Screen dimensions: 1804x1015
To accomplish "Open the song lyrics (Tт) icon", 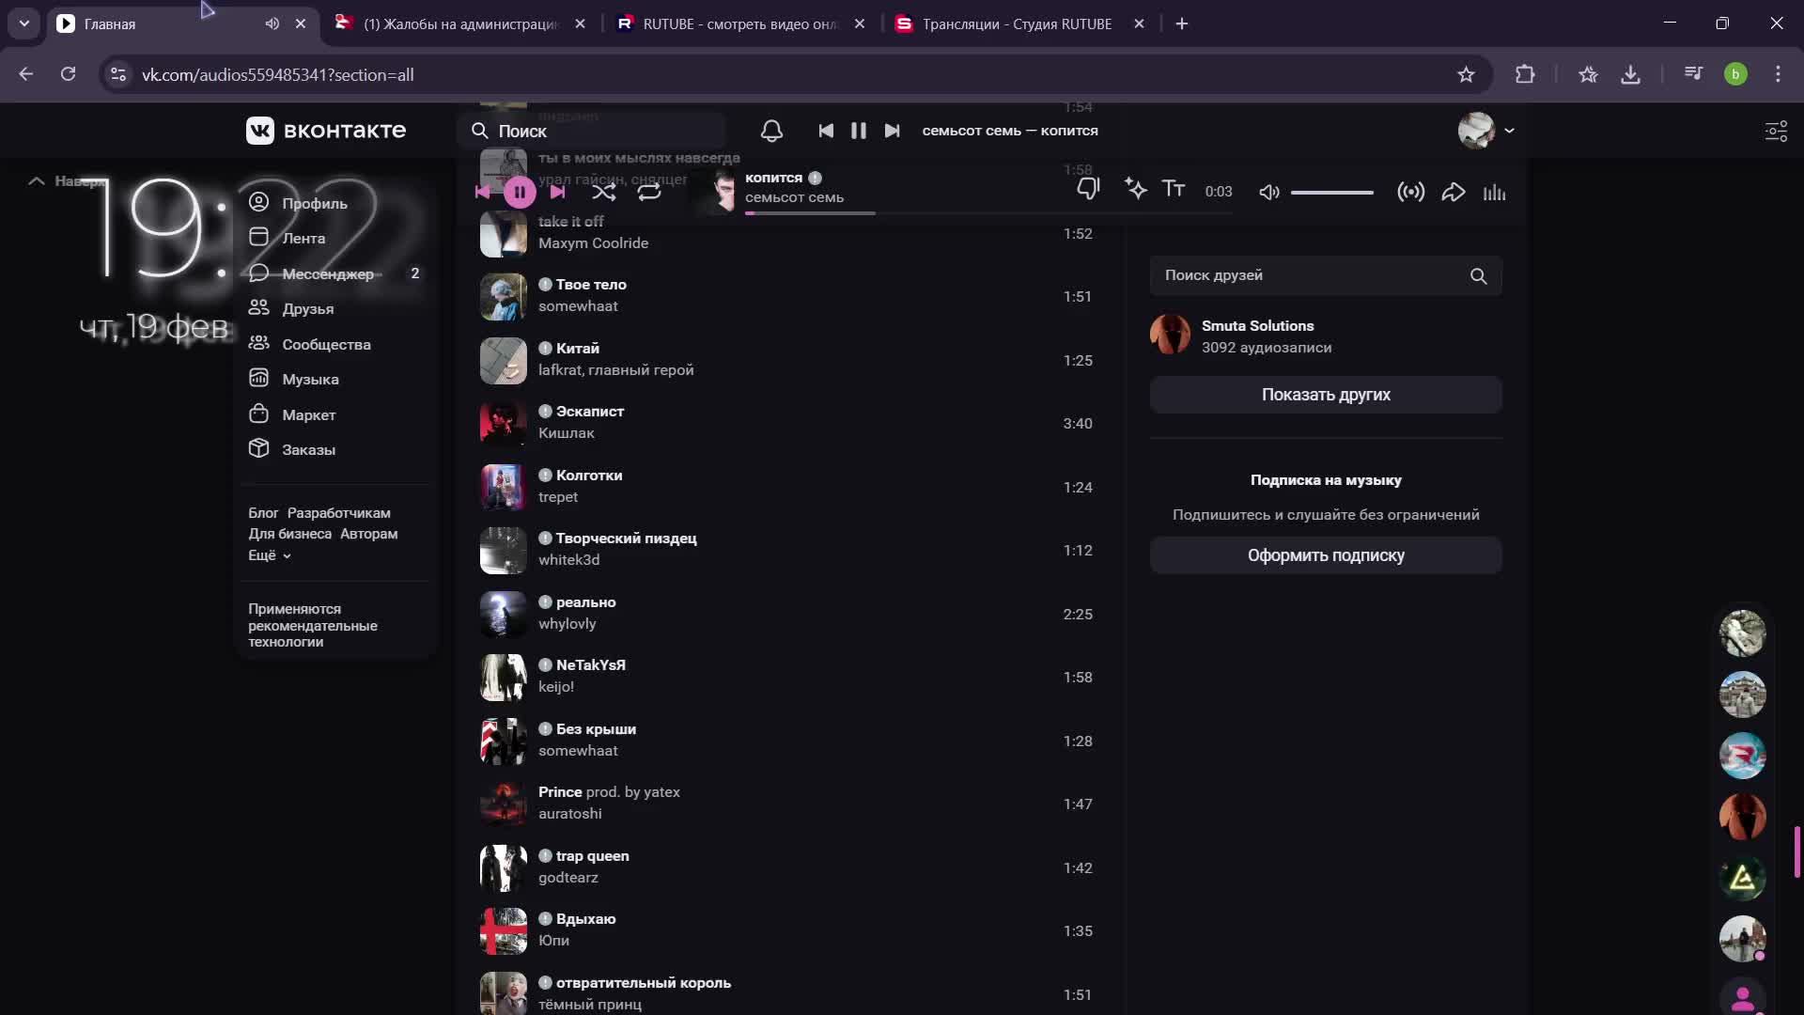I will [x=1174, y=190].
